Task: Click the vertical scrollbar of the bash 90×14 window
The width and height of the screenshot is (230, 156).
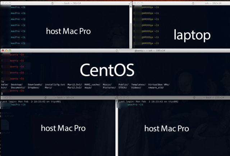Action: (x=131, y=28)
